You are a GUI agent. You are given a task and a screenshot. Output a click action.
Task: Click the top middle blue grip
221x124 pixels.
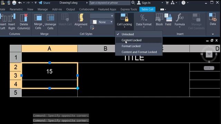pyautogui.click(x=50, y=63)
